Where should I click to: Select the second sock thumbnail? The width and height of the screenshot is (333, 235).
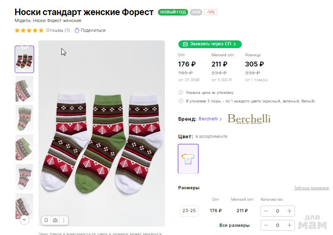25,89
